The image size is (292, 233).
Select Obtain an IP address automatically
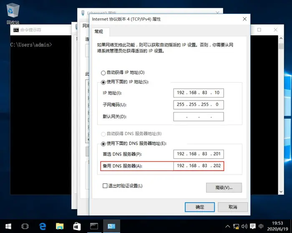tap(103, 73)
